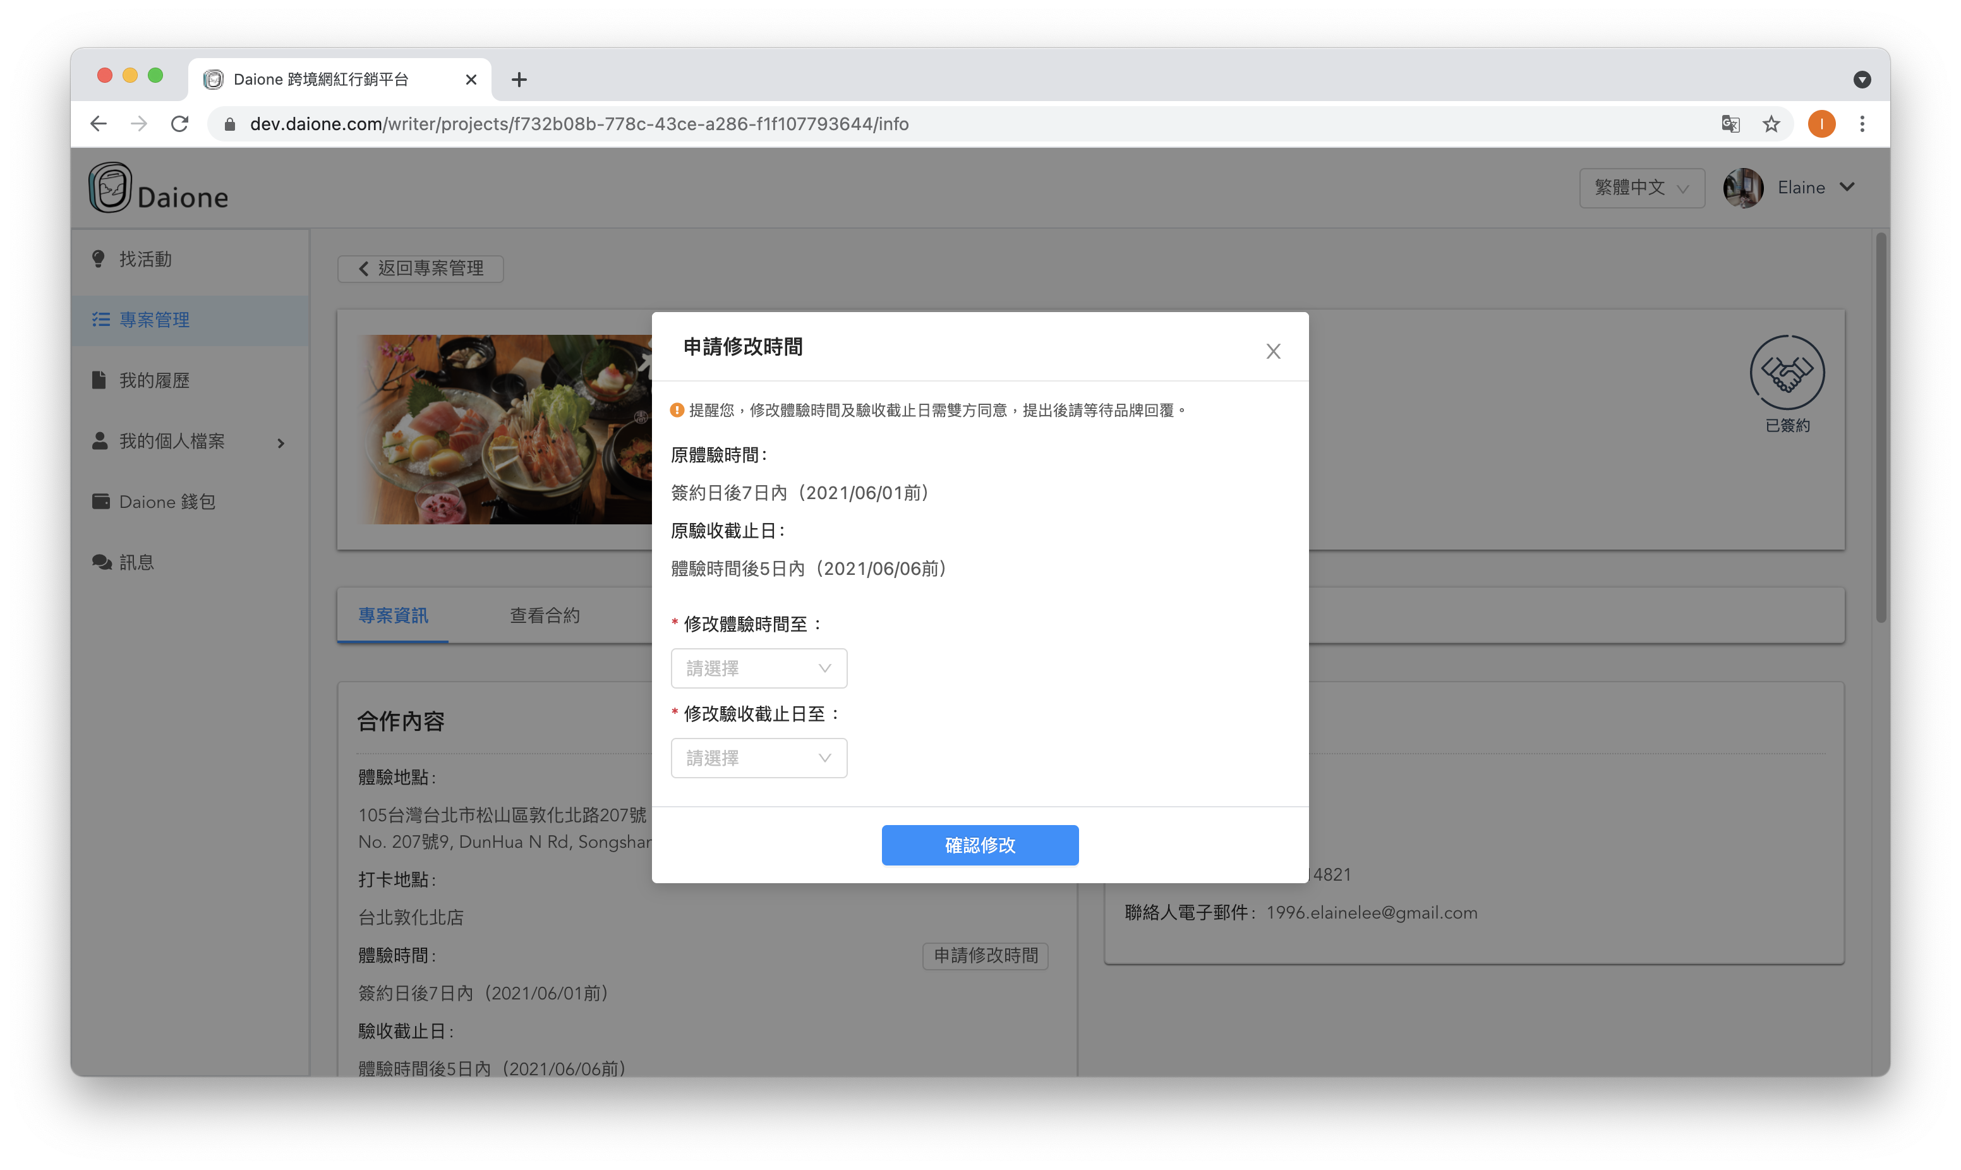Image resolution: width=1961 pixels, height=1170 pixels.
Task: Click the 確認修改 button
Action: point(980,845)
